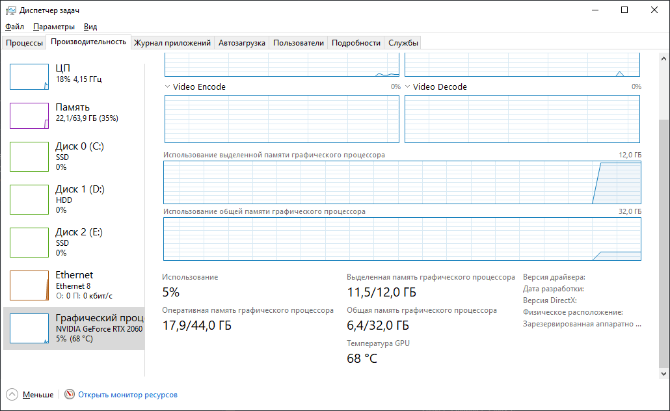
Task: Minimize the Task Manager window
Action: (x=595, y=10)
